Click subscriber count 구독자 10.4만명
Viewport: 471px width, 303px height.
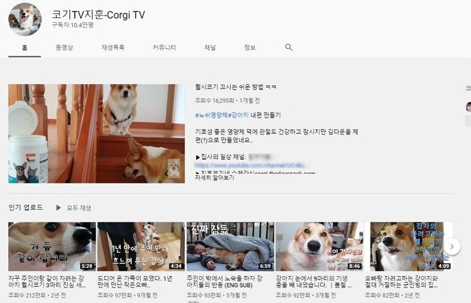[x=73, y=25]
